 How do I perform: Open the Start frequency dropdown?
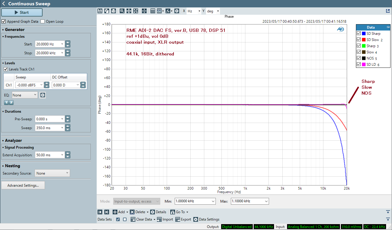(62, 44)
